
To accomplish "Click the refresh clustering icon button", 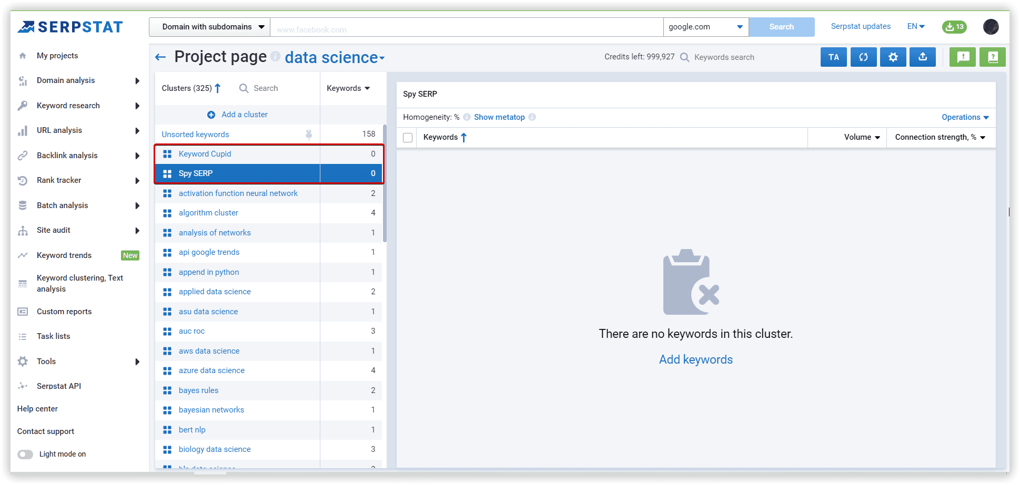I will tap(863, 57).
